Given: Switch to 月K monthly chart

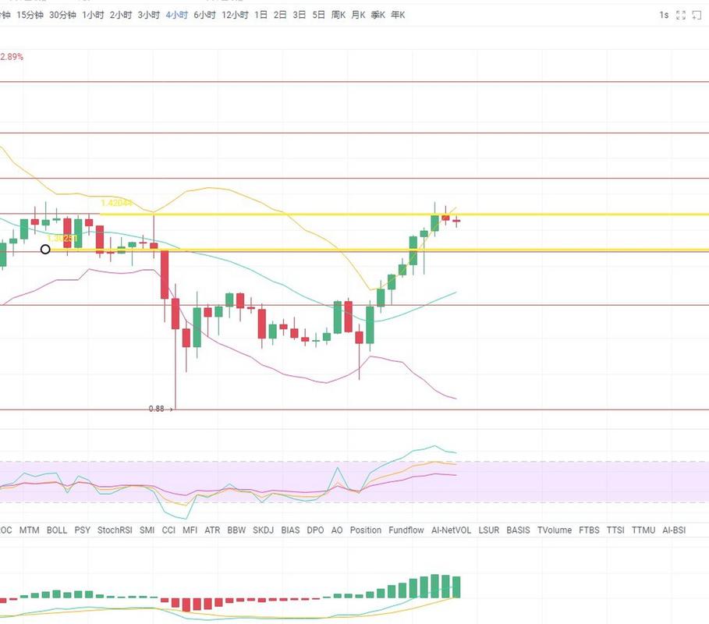Looking at the screenshot, I should point(358,15).
